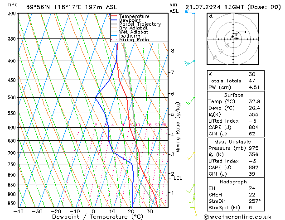Click the Wet Adiabat legend entry
The image size is (285, 220).
[130, 32]
